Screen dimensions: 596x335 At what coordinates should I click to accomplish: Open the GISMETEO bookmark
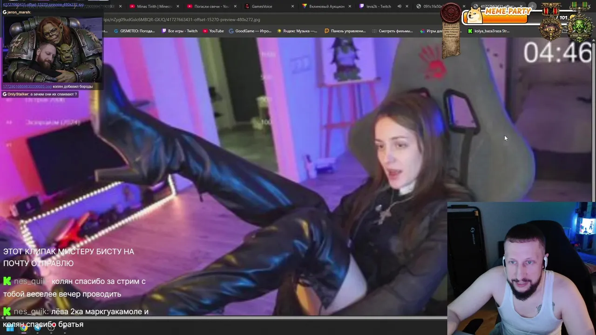pyautogui.click(x=135, y=31)
